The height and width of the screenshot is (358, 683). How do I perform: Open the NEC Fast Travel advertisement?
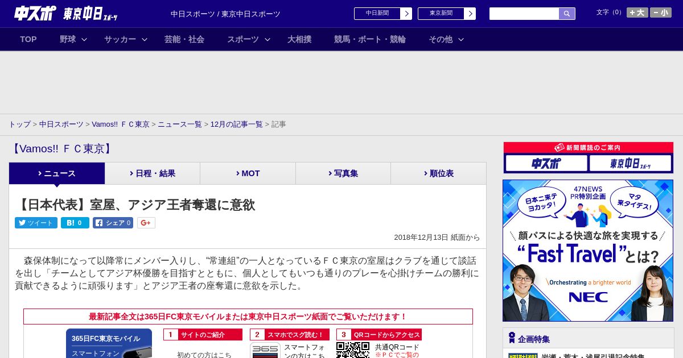tap(588, 251)
